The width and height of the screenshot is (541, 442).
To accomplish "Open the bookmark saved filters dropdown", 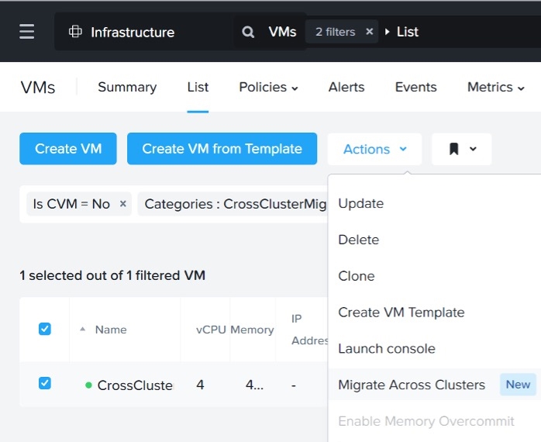I will coord(462,149).
